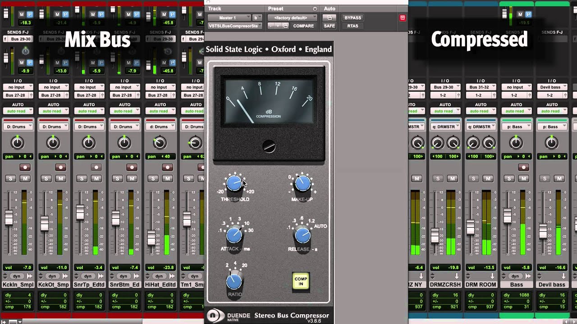Open 'auto read' dropdown on KckOt_Smp track
The width and height of the screenshot is (577, 324).
[53, 111]
